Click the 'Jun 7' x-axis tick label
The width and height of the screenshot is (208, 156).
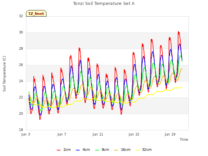point(62,134)
